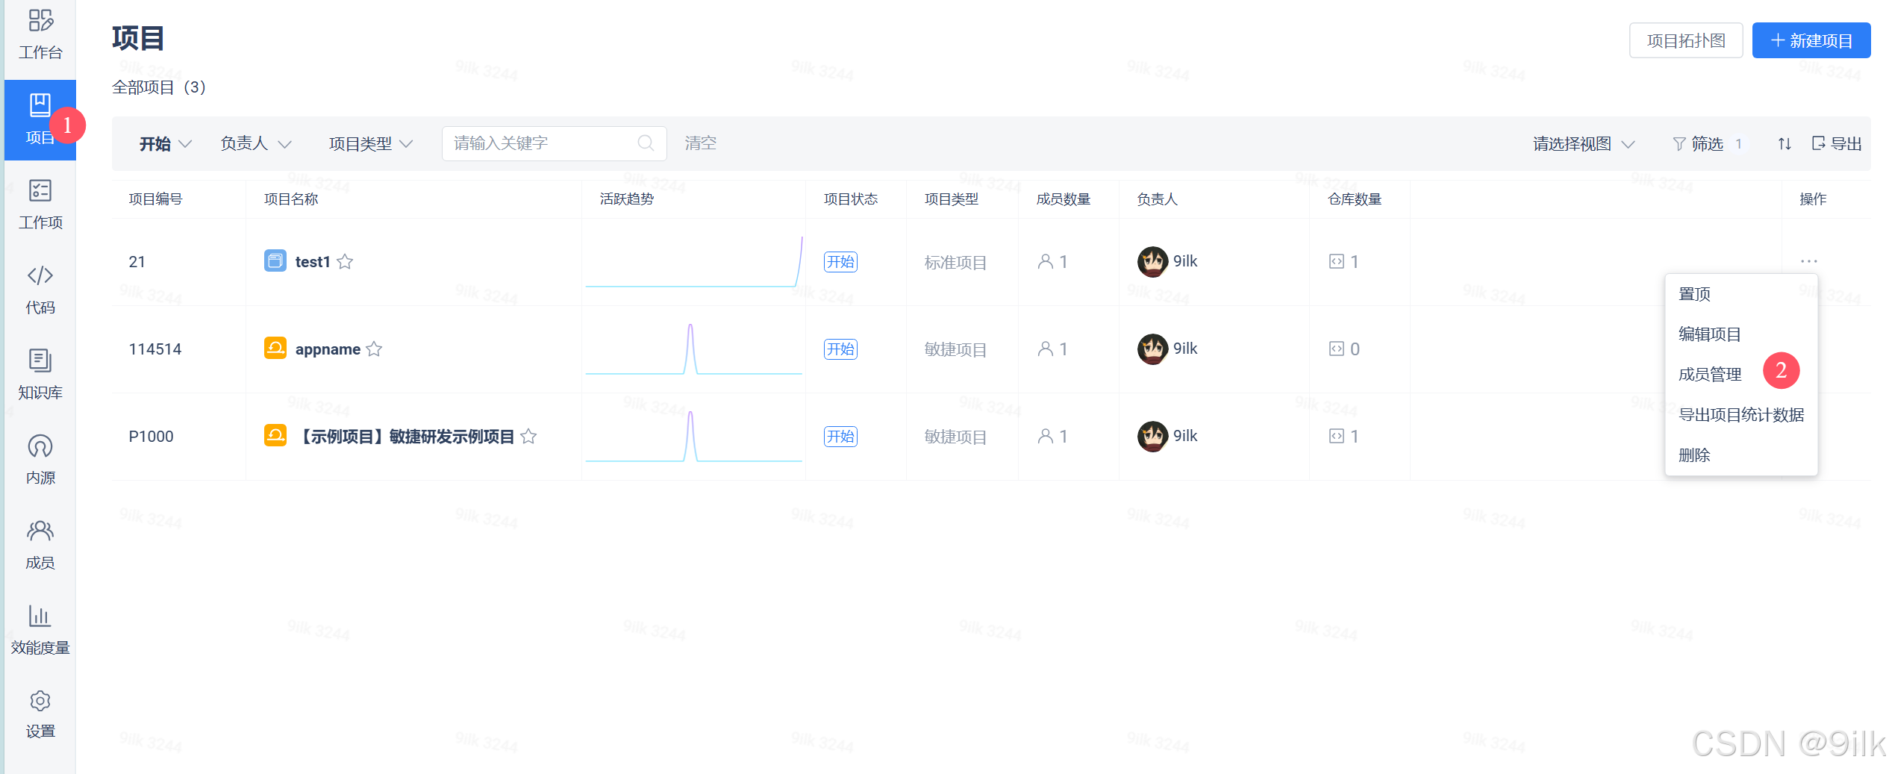Expand the 开始 status filter dropdown

[x=166, y=143]
